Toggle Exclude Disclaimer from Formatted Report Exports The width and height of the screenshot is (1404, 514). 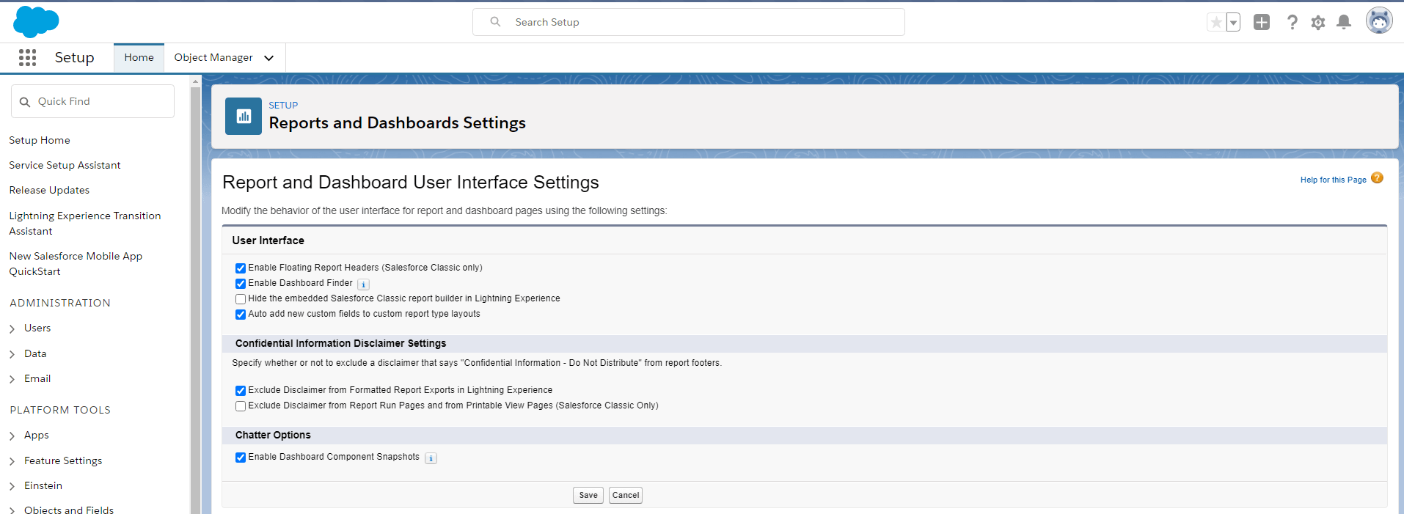coord(241,391)
